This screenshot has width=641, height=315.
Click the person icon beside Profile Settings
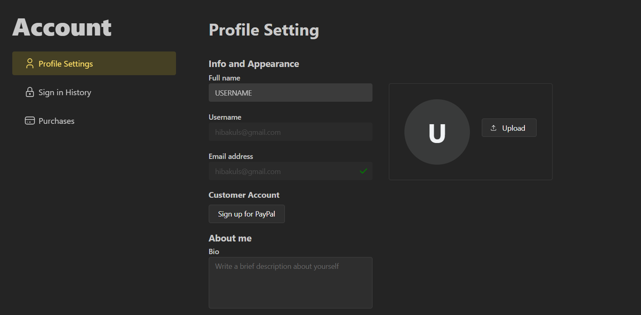[29, 63]
